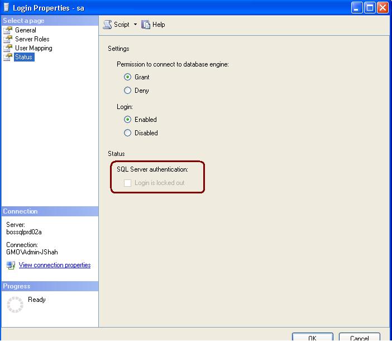Click the Status page icon
This screenshot has width=392, height=341.
(x=8, y=57)
